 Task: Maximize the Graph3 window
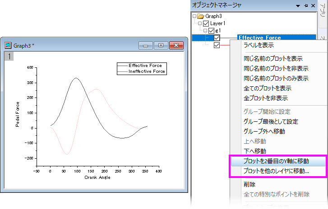click(x=161, y=45)
